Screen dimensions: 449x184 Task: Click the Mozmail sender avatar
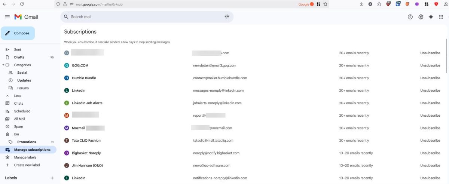(67, 128)
